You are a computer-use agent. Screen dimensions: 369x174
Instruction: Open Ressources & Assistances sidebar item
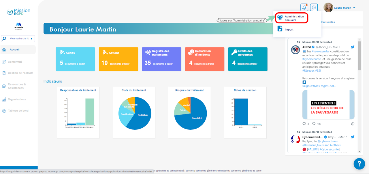click(17, 86)
